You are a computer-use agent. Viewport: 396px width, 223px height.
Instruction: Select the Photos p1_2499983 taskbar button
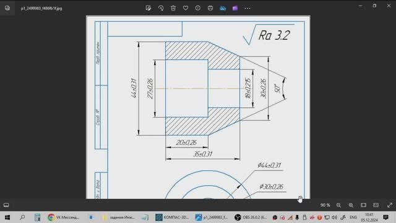coord(212,217)
